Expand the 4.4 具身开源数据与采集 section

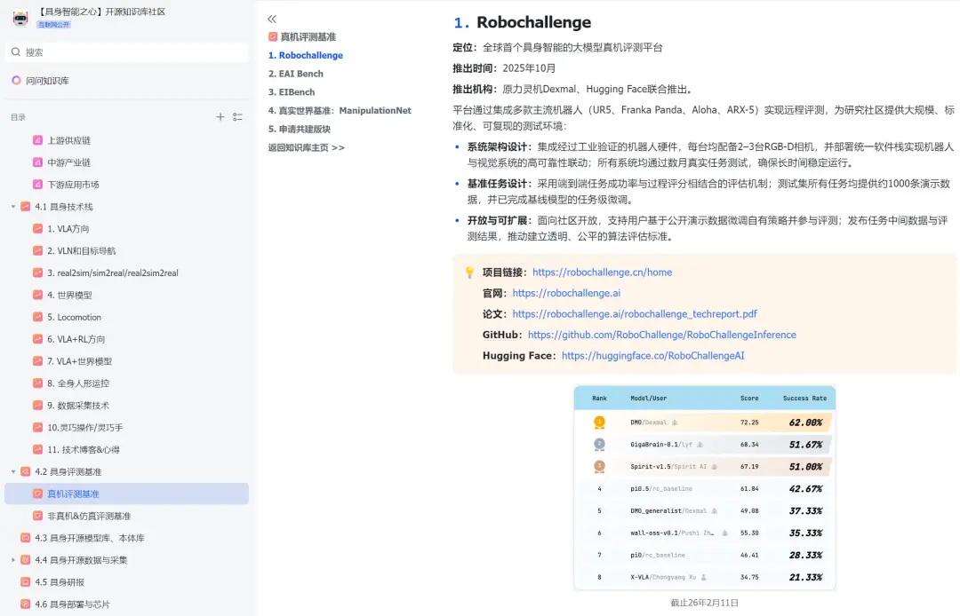12,560
